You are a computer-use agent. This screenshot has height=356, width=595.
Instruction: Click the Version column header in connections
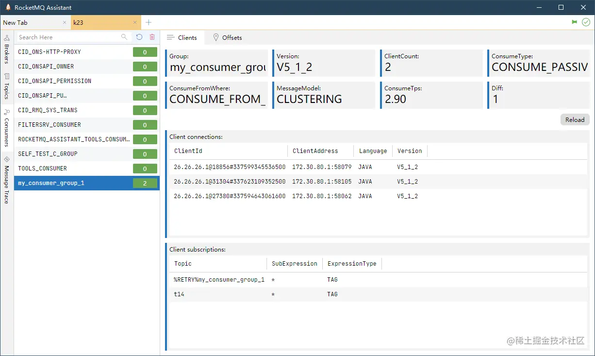tap(410, 151)
